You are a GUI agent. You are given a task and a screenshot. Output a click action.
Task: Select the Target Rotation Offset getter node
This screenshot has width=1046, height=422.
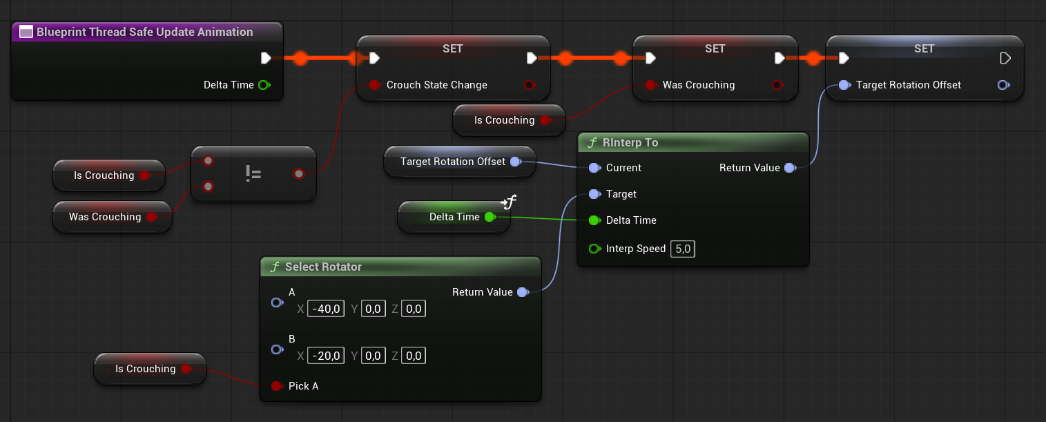[x=452, y=162]
